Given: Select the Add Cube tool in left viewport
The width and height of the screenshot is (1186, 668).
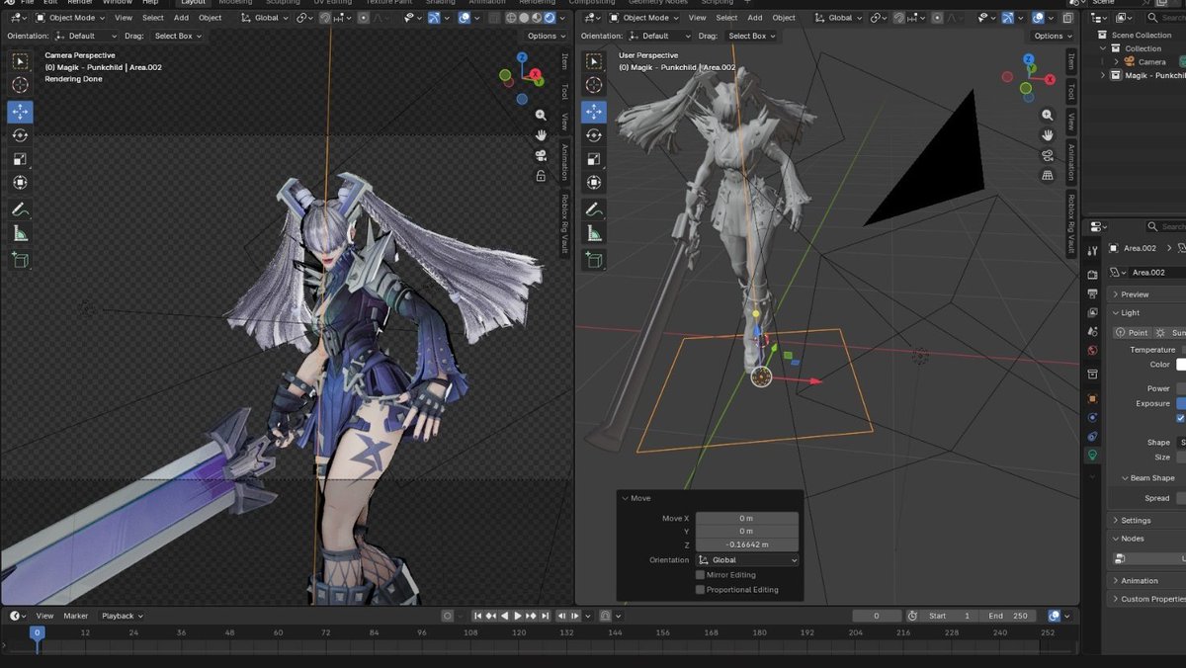Looking at the screenshot, I should pyautogui.click(x=20, y=260).
